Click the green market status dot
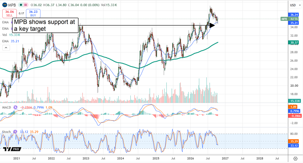The width and height of the screenshot is (303, 163). [20, 5]
